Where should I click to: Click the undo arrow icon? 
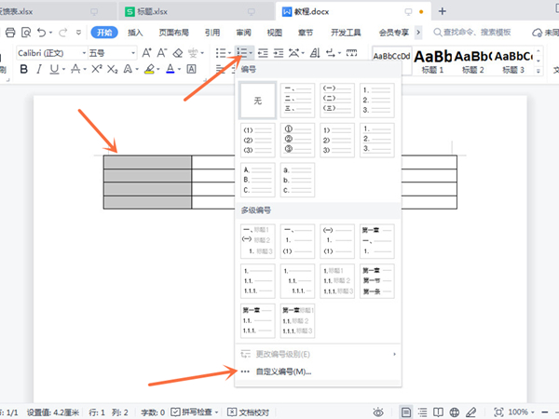pyautogui.click(x=39, y=33)
